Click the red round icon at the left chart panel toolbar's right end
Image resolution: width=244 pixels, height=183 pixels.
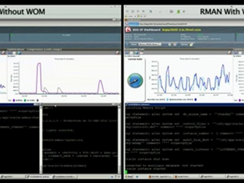click(118, 53)
